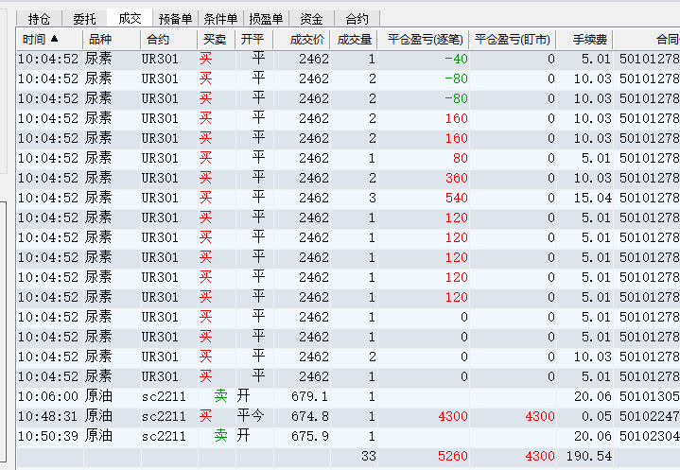680x470 pixels.
Task: Open the 损盈单 tab
Action: 266,18
